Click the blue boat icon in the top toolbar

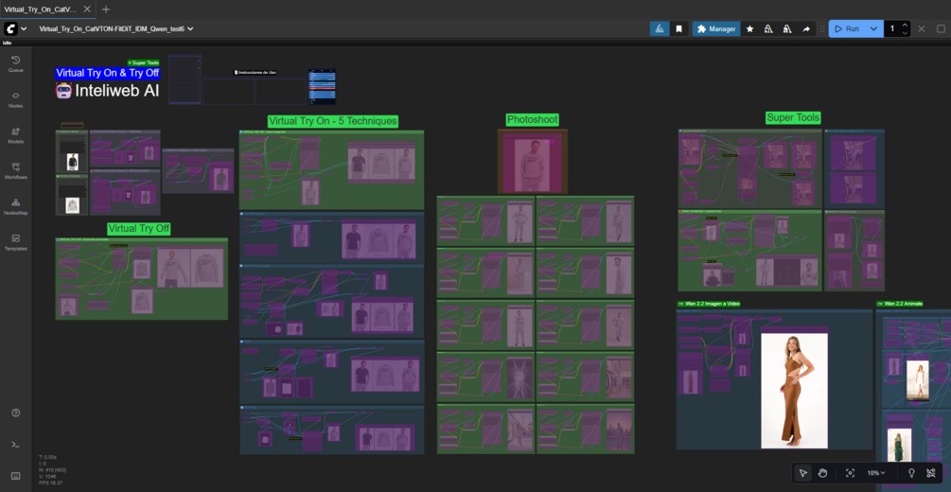pos(660,28)
